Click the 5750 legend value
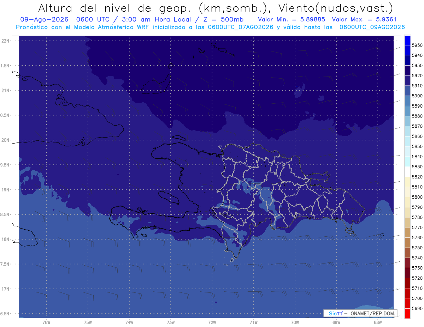Image resolution: width=424 pixels, height=327 pixels. pyautogui.click(x=417, y=248)
